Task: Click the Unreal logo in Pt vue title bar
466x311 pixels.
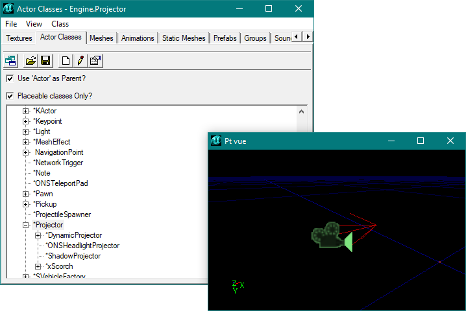Action: click(x=216, y=141)
